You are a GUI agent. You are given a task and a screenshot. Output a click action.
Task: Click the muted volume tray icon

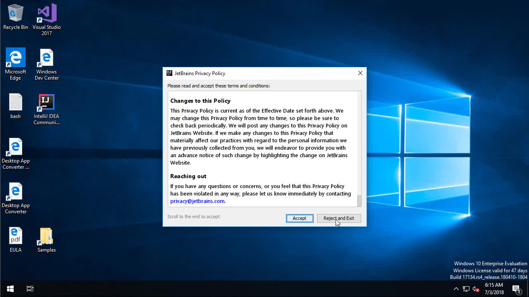click(x=476, y=289)
